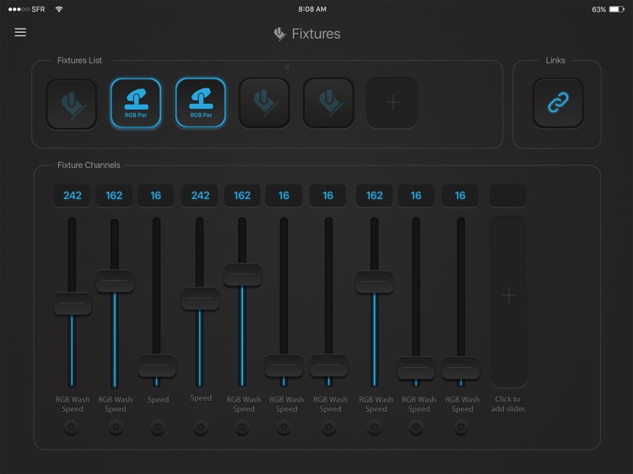
Task: Select the sixth channel value box 16
Action: click(284, 196)
